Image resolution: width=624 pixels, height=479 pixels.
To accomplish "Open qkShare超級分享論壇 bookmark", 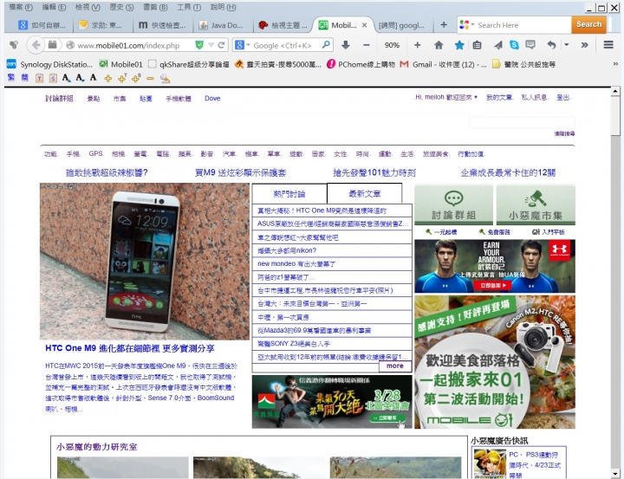I will (189, 64).
